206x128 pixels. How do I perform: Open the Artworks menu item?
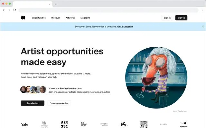[70, 18]
